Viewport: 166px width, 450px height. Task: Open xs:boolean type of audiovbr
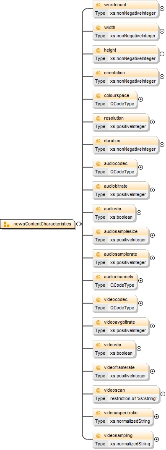click(121, 217)
